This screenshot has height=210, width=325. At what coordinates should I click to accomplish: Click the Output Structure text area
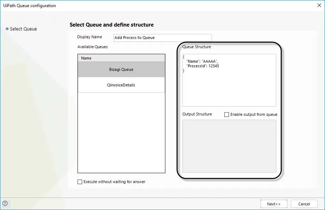[x=229, y=146]
